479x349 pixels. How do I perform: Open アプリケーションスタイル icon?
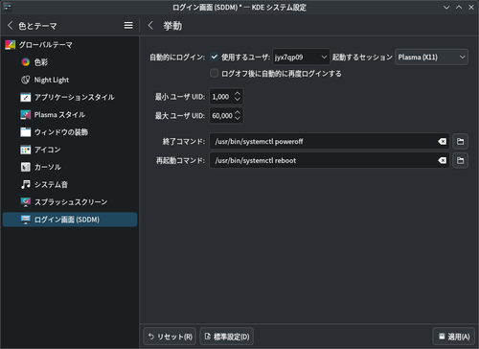pos(26,97)
